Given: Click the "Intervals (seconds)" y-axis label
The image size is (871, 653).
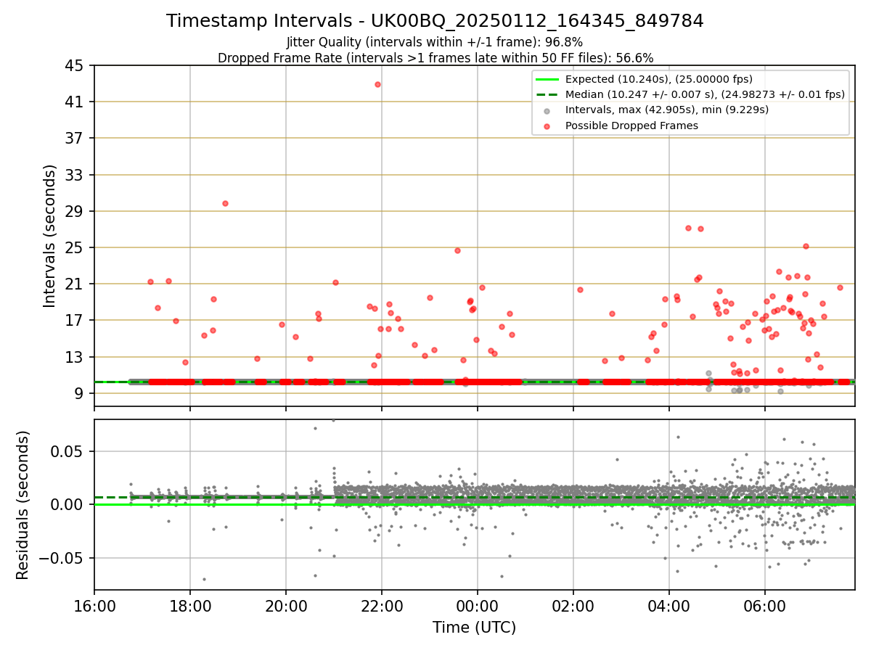Looking at the screenshot, I should (x=49, y=235).
